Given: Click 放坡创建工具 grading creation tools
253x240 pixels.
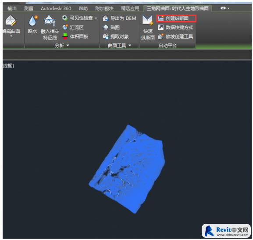Looking at the screenshot, I should pos(175,36).
